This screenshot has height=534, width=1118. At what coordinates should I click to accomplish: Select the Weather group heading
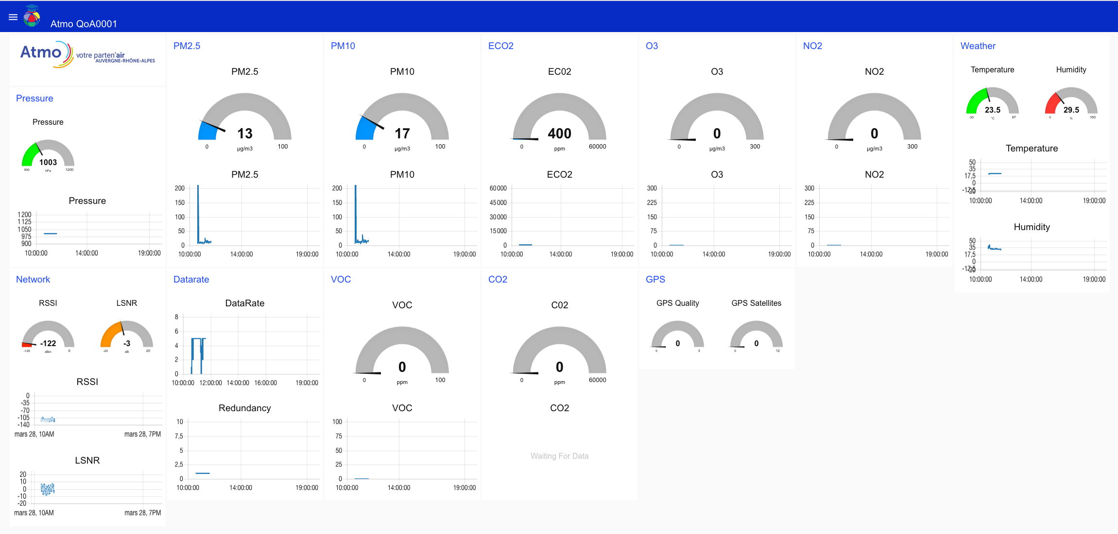(978, 46)
